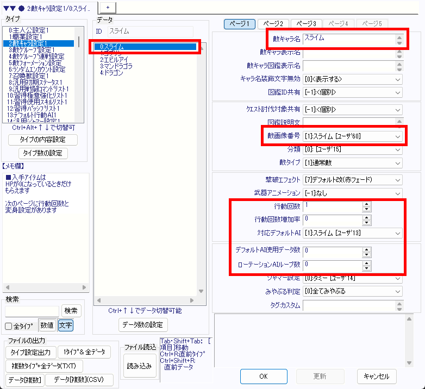425x389 pixels.
Task: Select the 文字 search mode toggle
Action: [65, 325]
